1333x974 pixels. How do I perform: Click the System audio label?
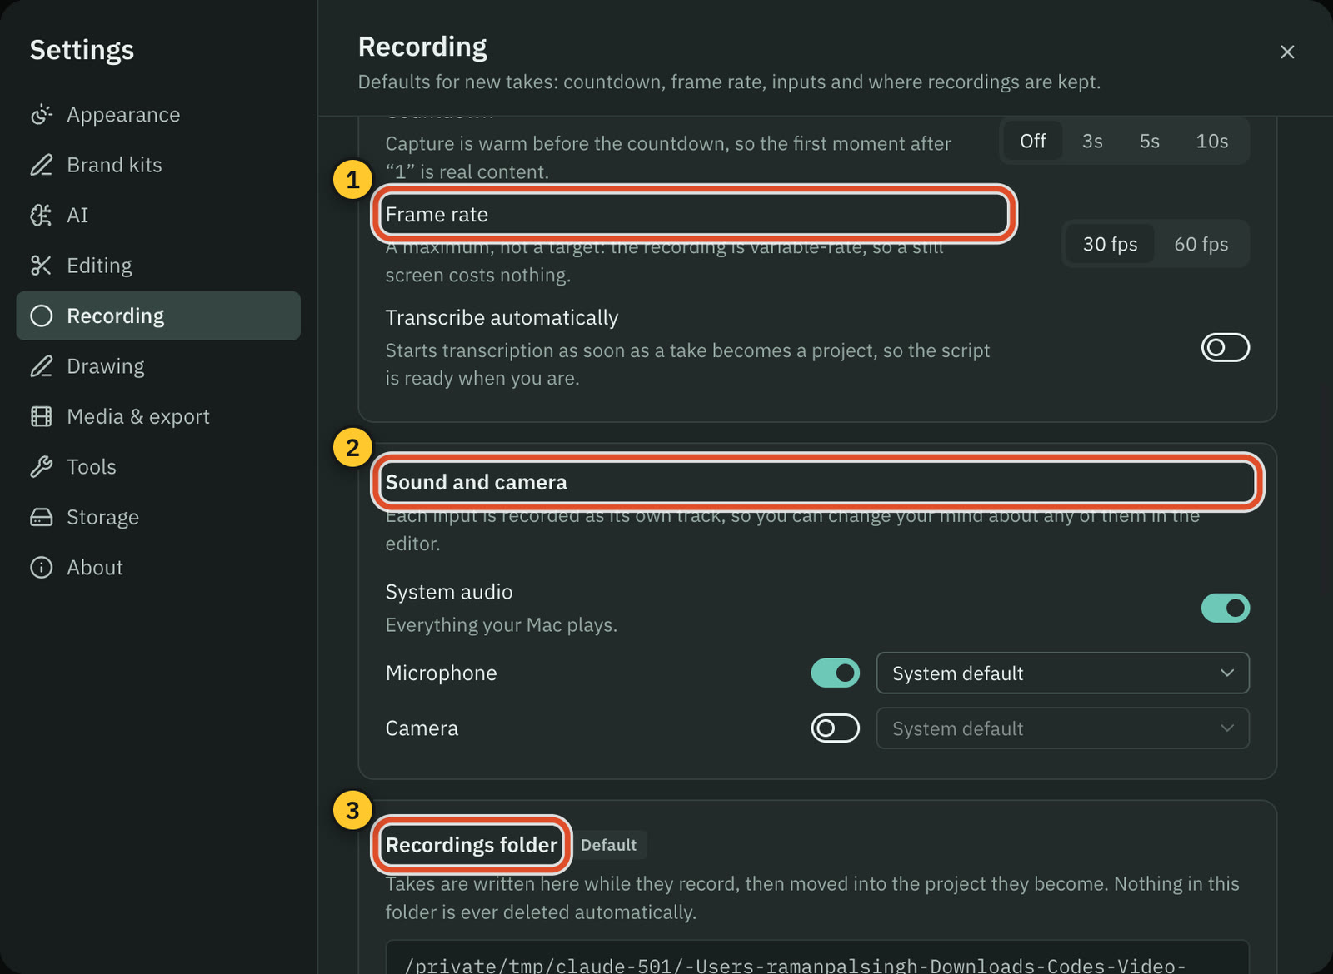click(x=449, y=592)
